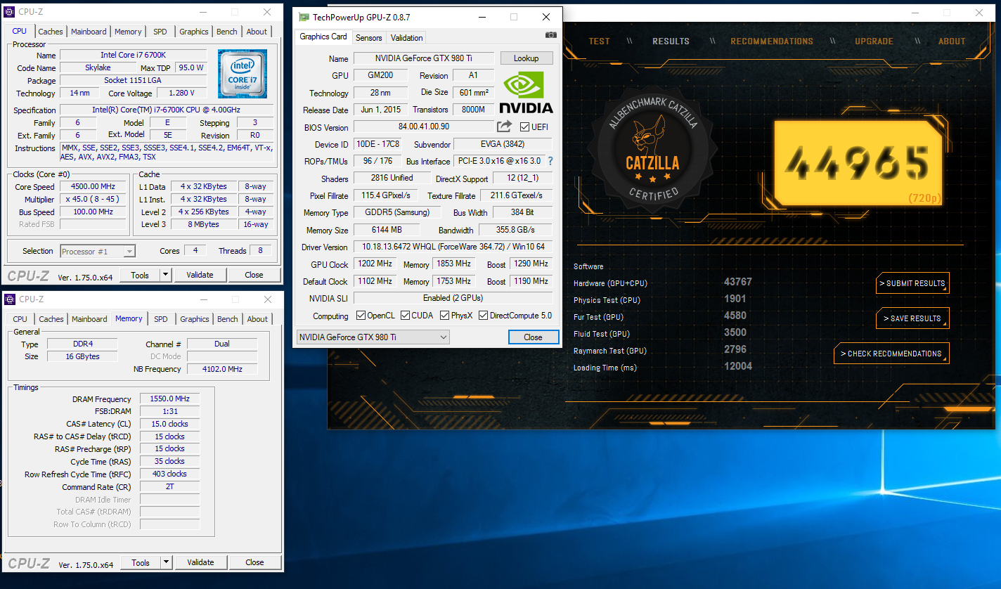Select Bench tab in CPU-Z Memory window
This screenshot has height=589, width=1001.
pos(228,319)
